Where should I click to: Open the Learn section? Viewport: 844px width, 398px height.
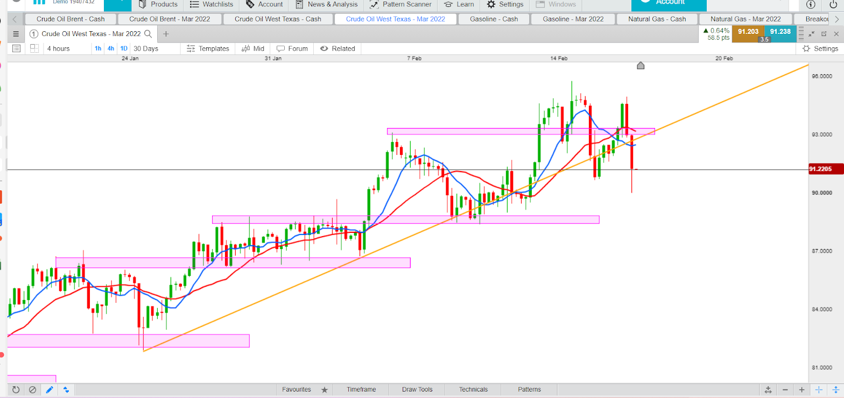(459, 4)
